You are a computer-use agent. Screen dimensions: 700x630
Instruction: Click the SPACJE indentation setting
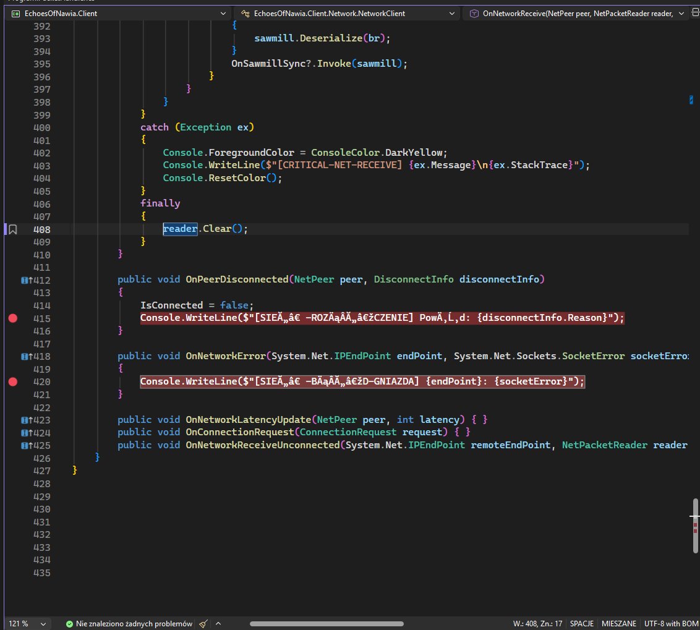(582, 624)
